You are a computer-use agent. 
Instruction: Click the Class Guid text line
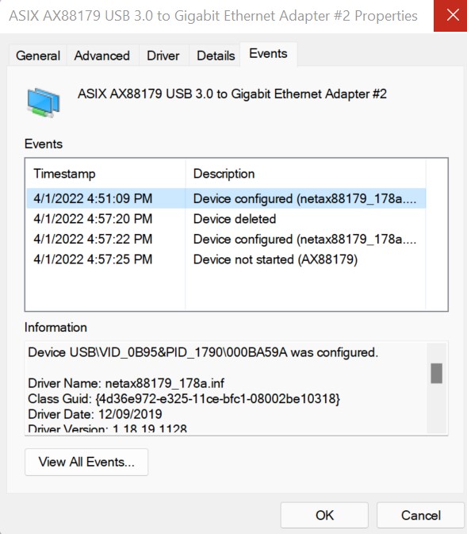[x=184, y=399]
